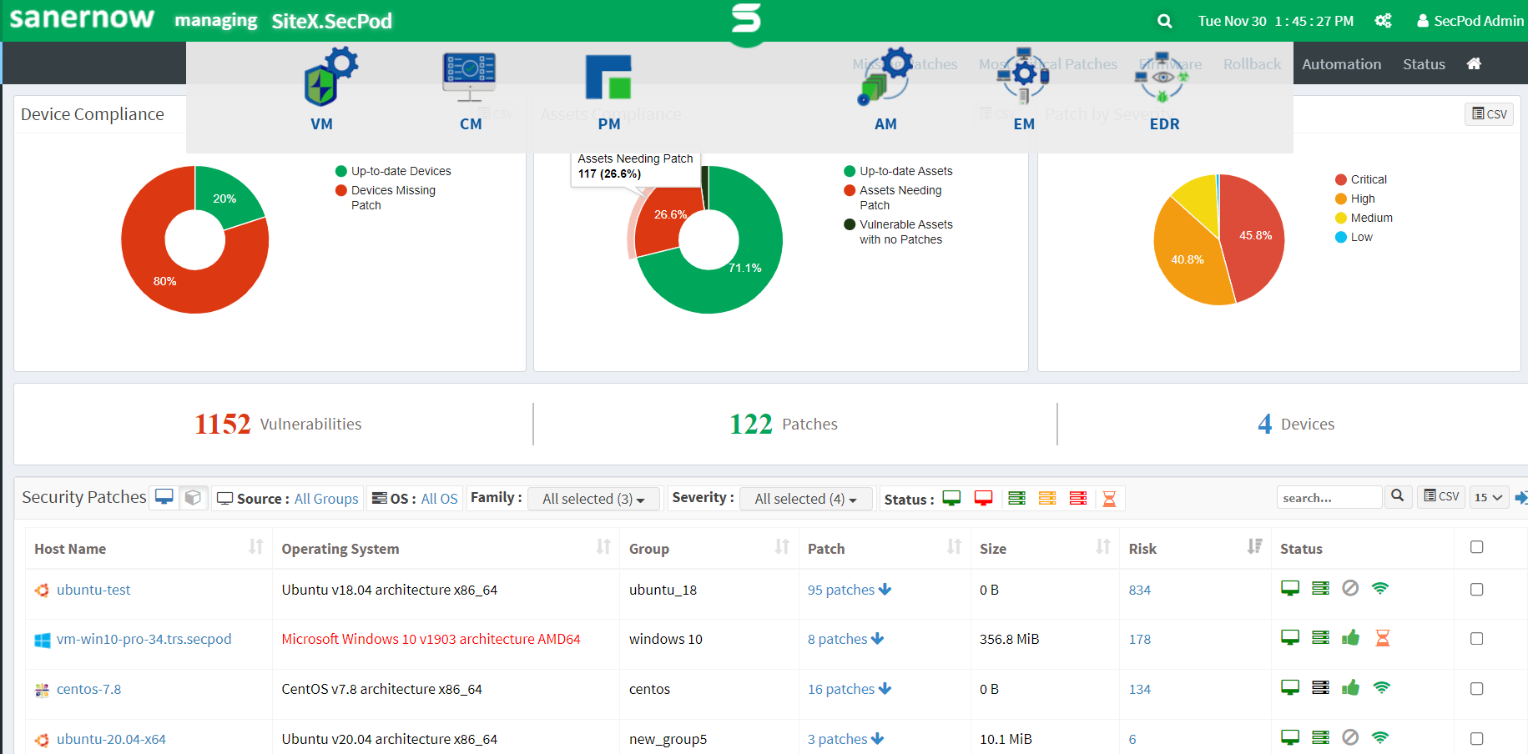The height and width of the screenshot is (754, 1528).
Task: Click green monitor icon in ubuntu-20.04-x64 row
Action: click(1290, 737)
